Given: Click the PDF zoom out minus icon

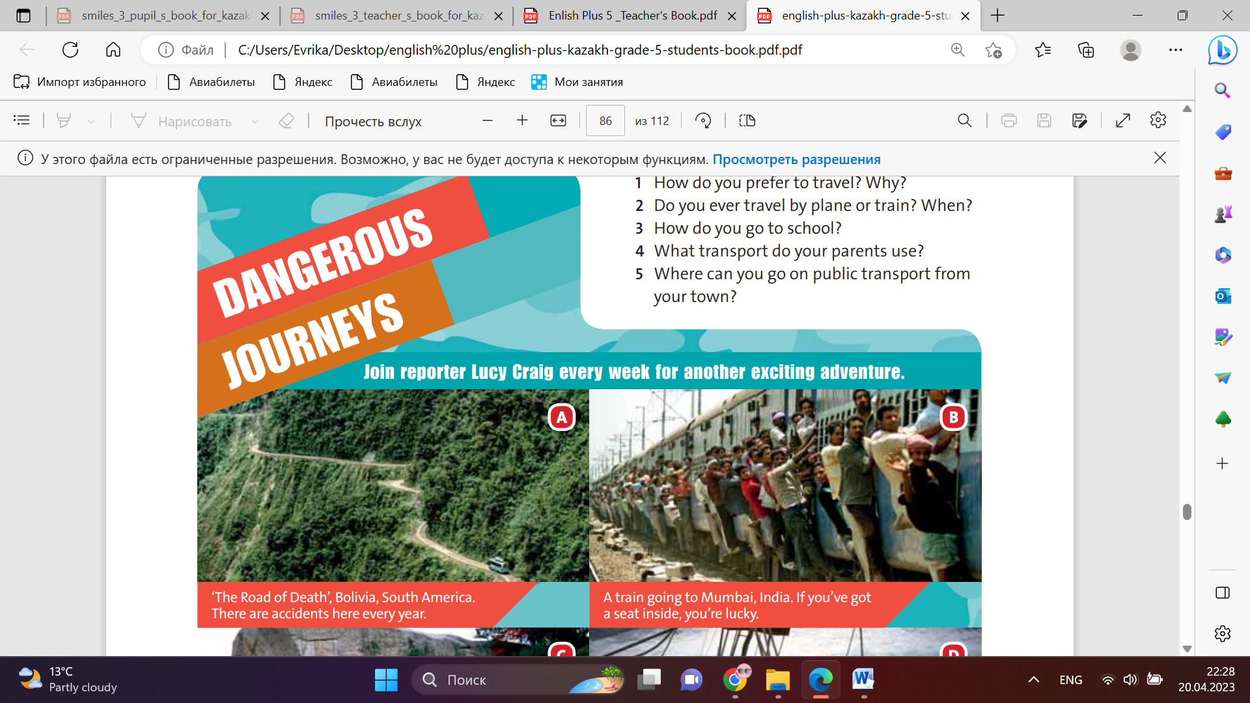Looking at the screenshot, I should [487, 120].
